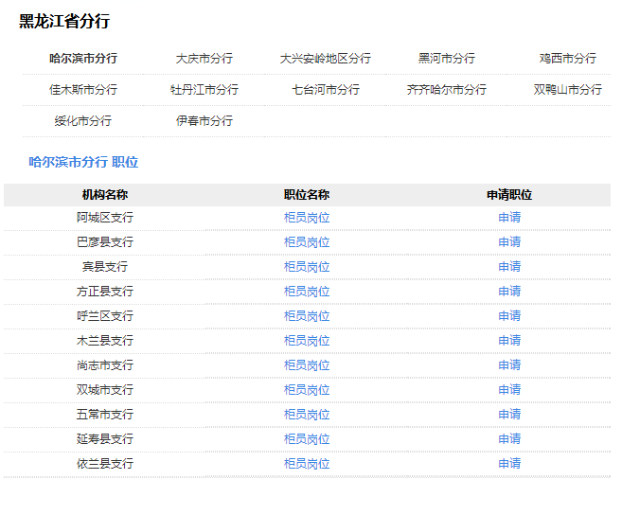Select the 鸡西市分行 branch tab
The width and height of the screenshot is (622, 515).
point(568,59)
